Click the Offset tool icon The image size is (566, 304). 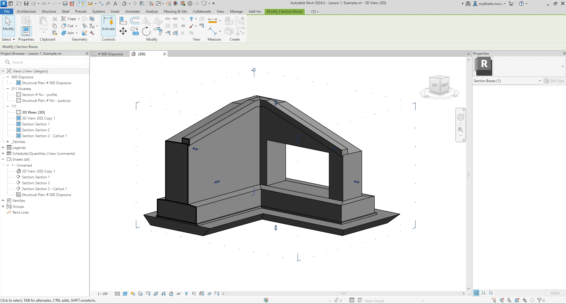(x=135, y=21)
